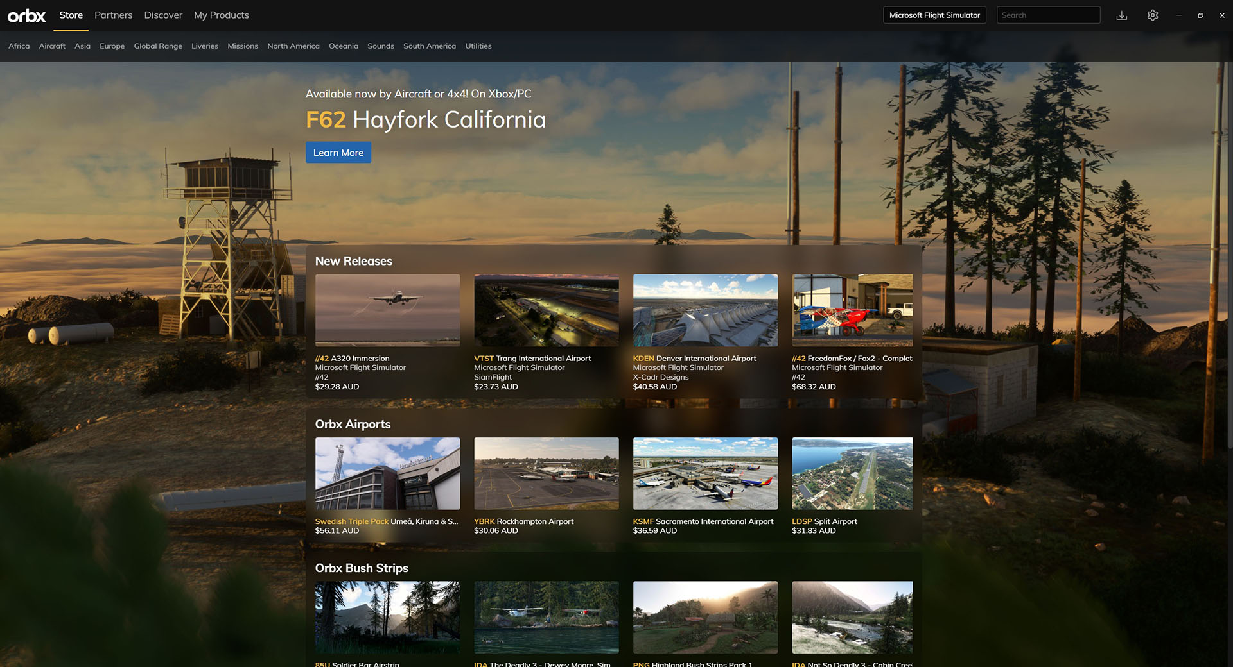Viewport: 1233px width, 667px height.
Task: Open the PNG Highland Bush Strips thumbnail
Action: pos(705,618)
